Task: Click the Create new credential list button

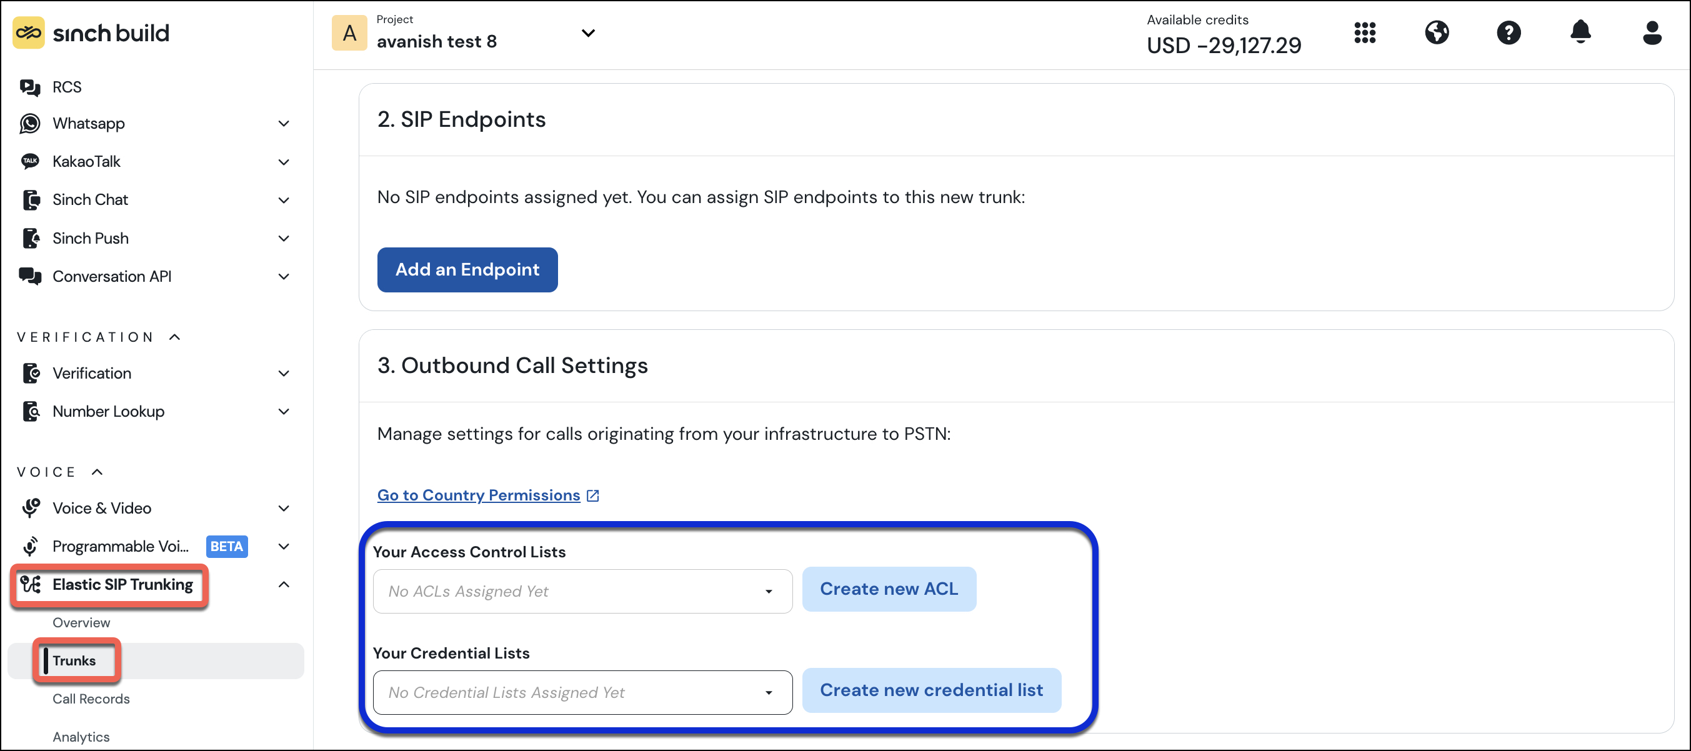Action: pyautogui.click(x=932, y=690)
